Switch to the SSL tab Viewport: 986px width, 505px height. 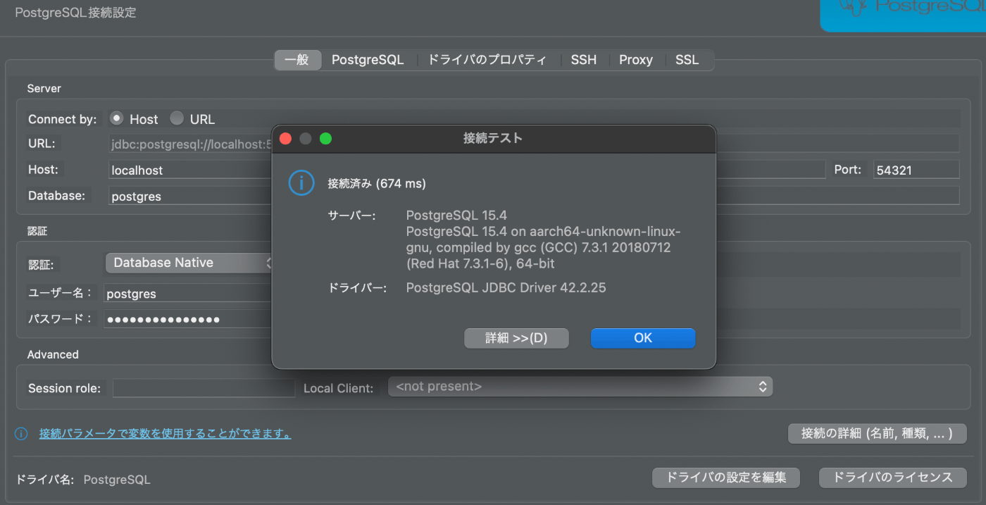687,60
